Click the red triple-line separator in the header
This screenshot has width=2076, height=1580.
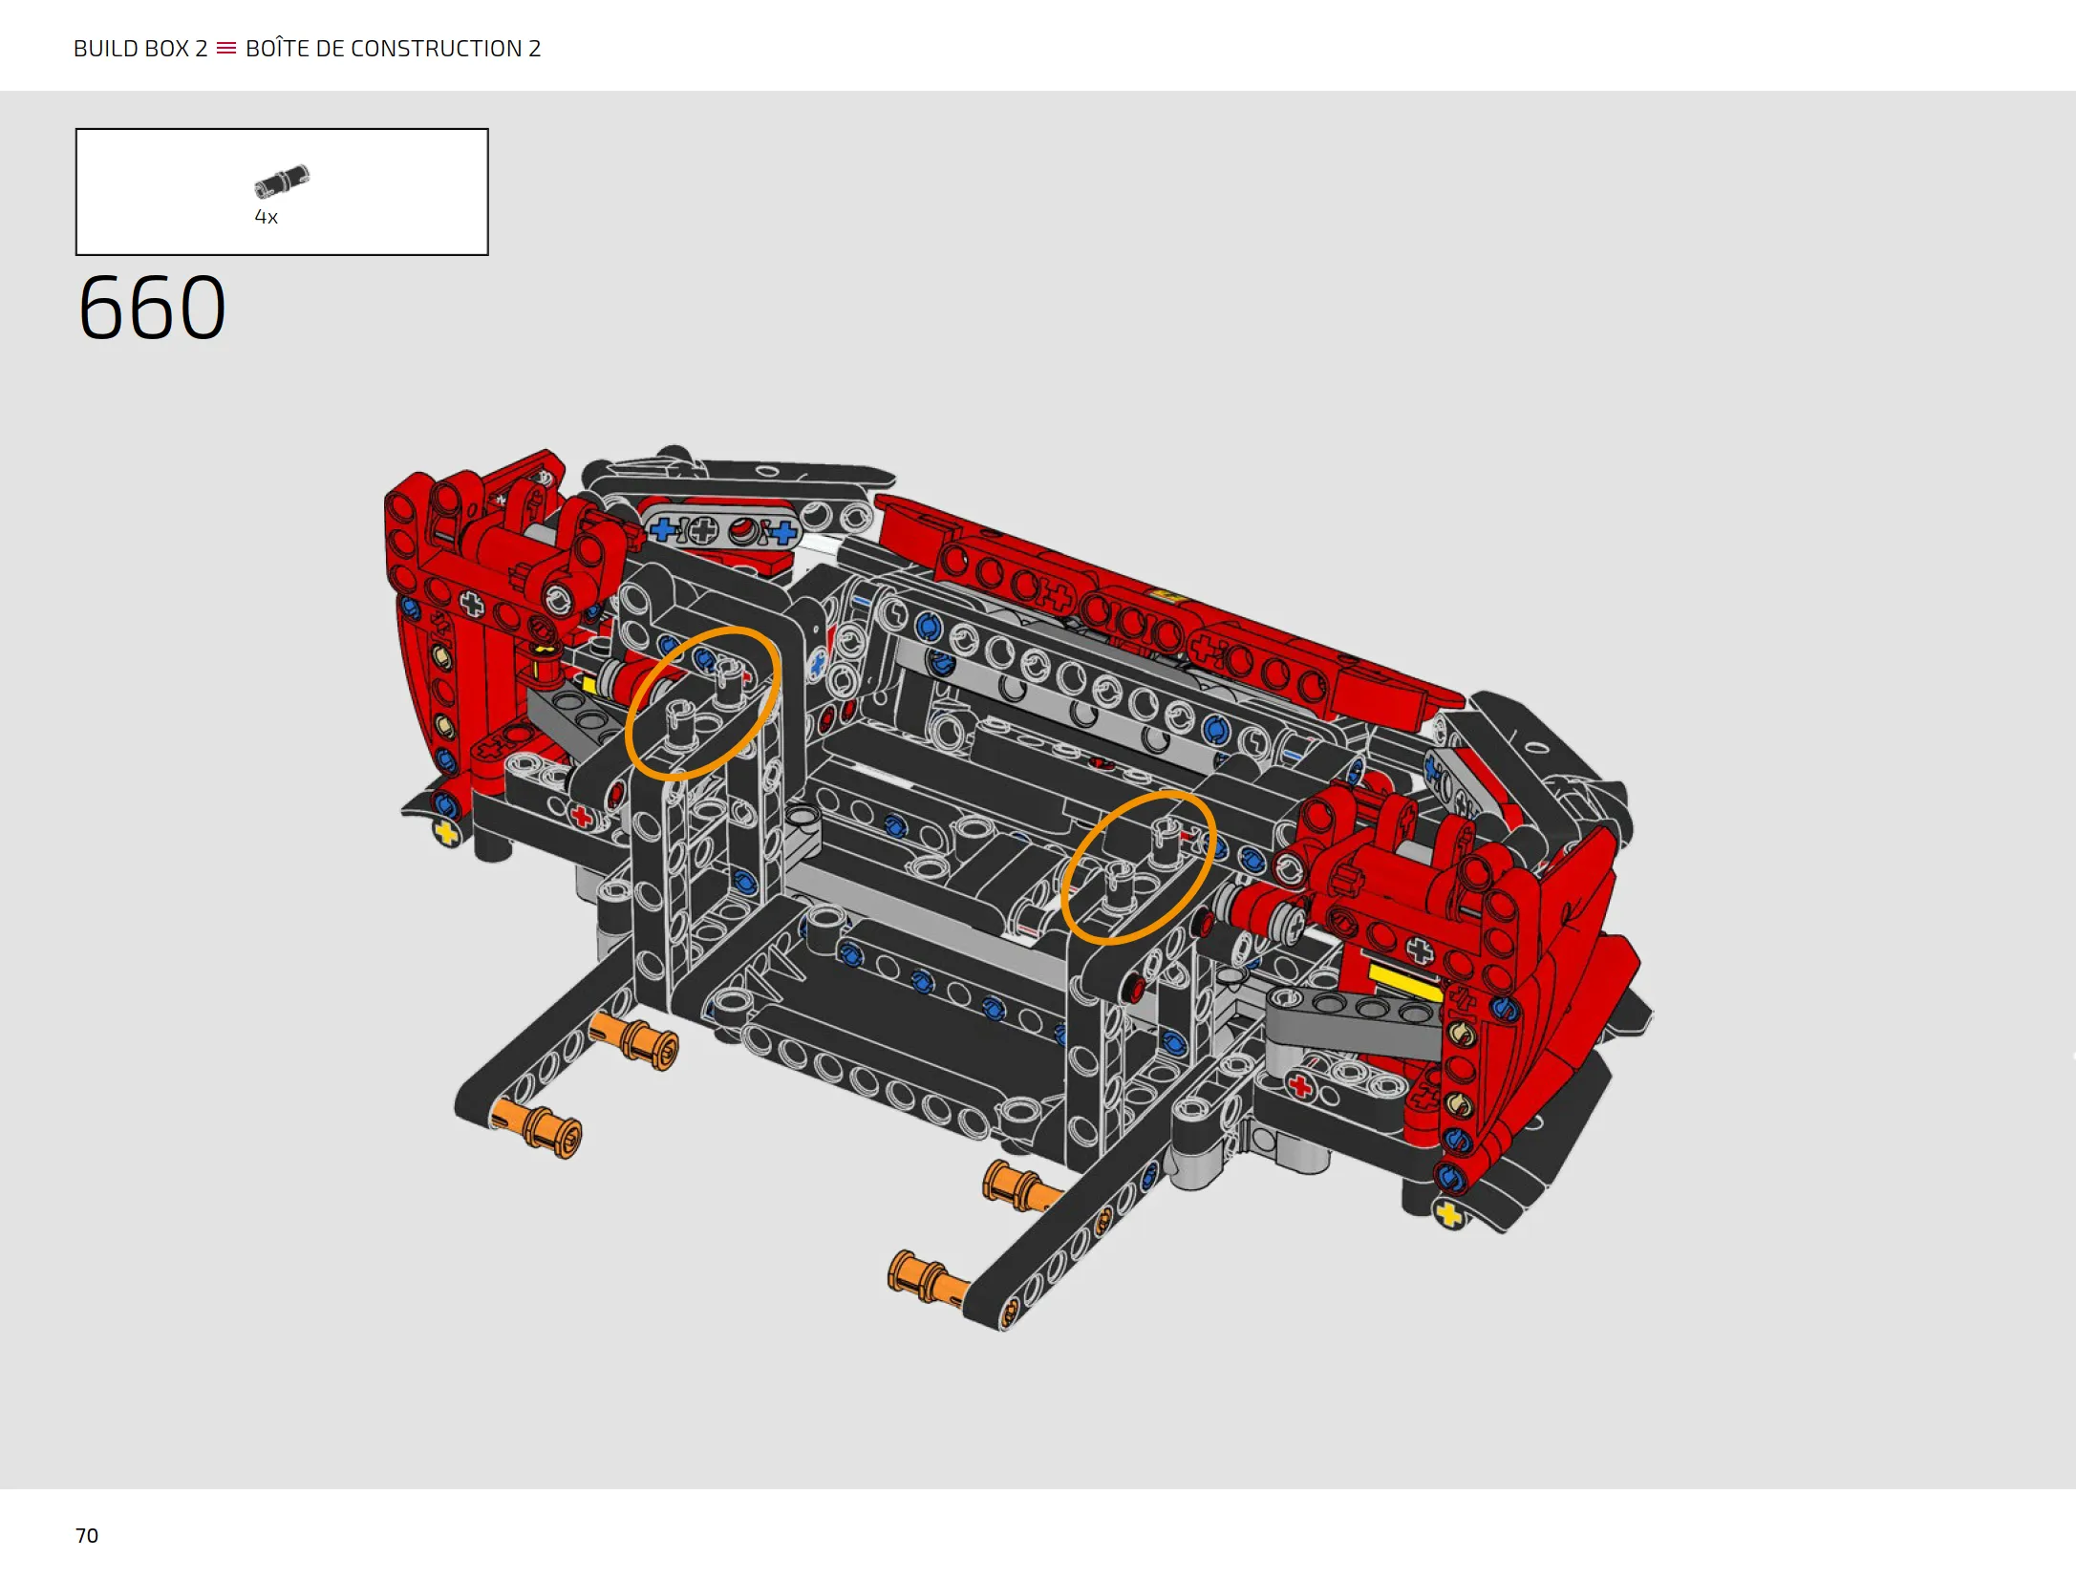tap(226, 48)
